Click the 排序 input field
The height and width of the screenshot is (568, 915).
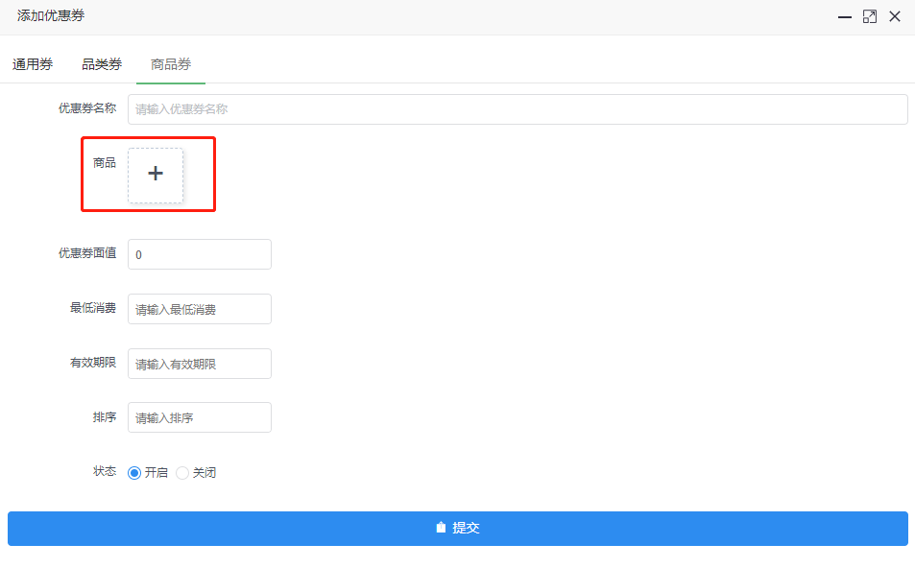(200, 417)
